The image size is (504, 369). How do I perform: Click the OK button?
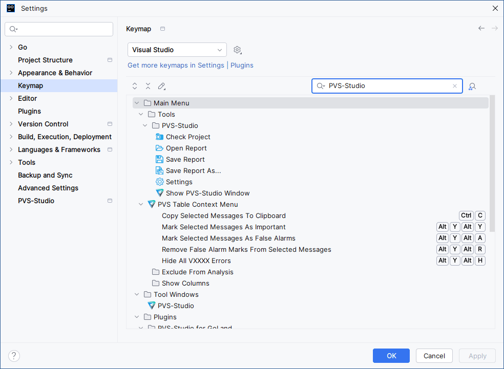tap(391, 356)
